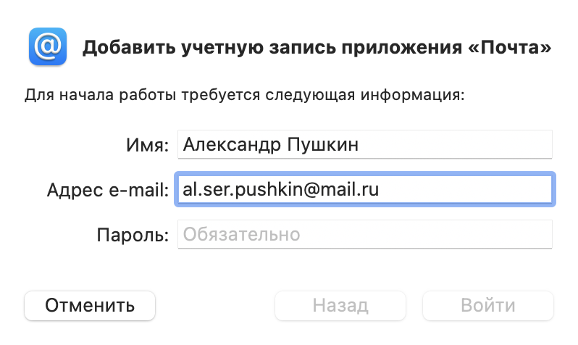The width and height of the screenshot is (578, 345).
Task: Focus the Имя text field
Action: (364, 144)
